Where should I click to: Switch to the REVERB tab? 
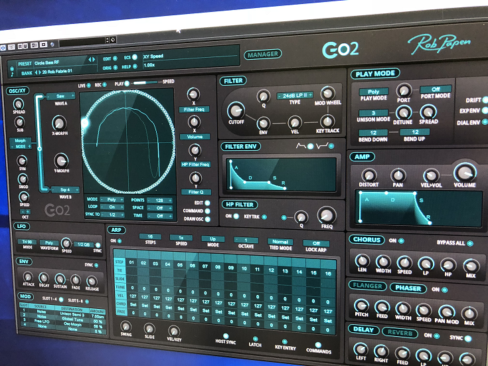pos(400,333)
